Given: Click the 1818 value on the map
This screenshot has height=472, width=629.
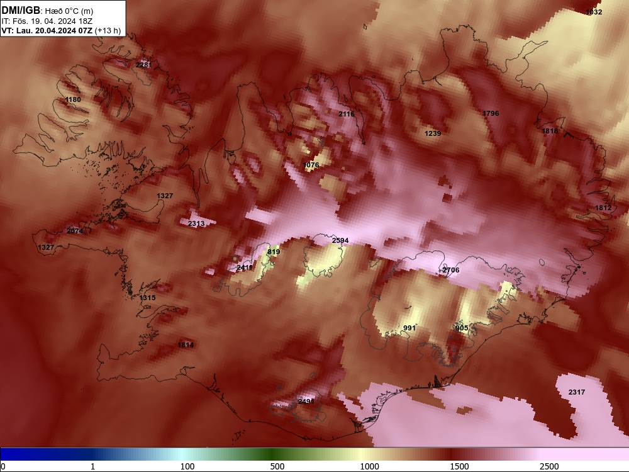Looking at the screenshot, I should click(550, 131).
